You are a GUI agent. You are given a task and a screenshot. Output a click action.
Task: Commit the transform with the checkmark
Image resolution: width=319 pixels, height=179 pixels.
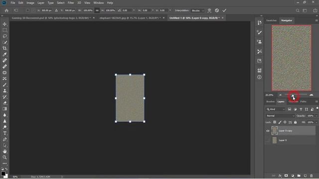[x=224, y=10]
